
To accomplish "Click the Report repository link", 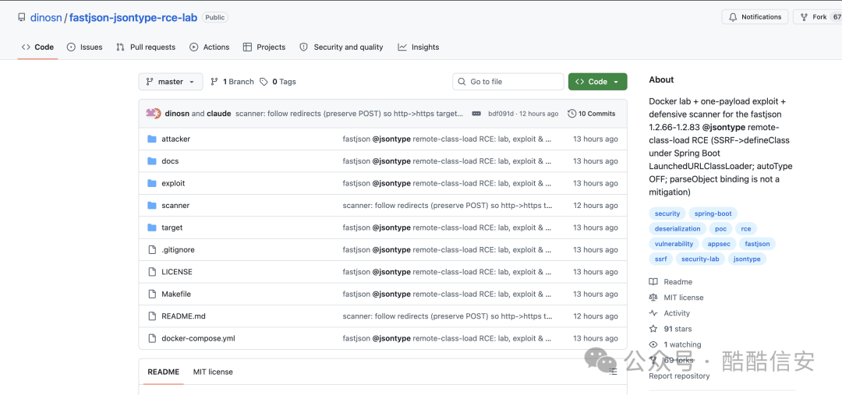I will pyautogui.click(x=679, y=376).
